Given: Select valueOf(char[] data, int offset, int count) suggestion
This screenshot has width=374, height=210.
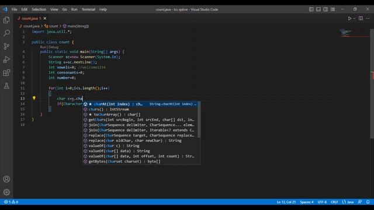Looking at the screenshot, I should tap(140, 156).
